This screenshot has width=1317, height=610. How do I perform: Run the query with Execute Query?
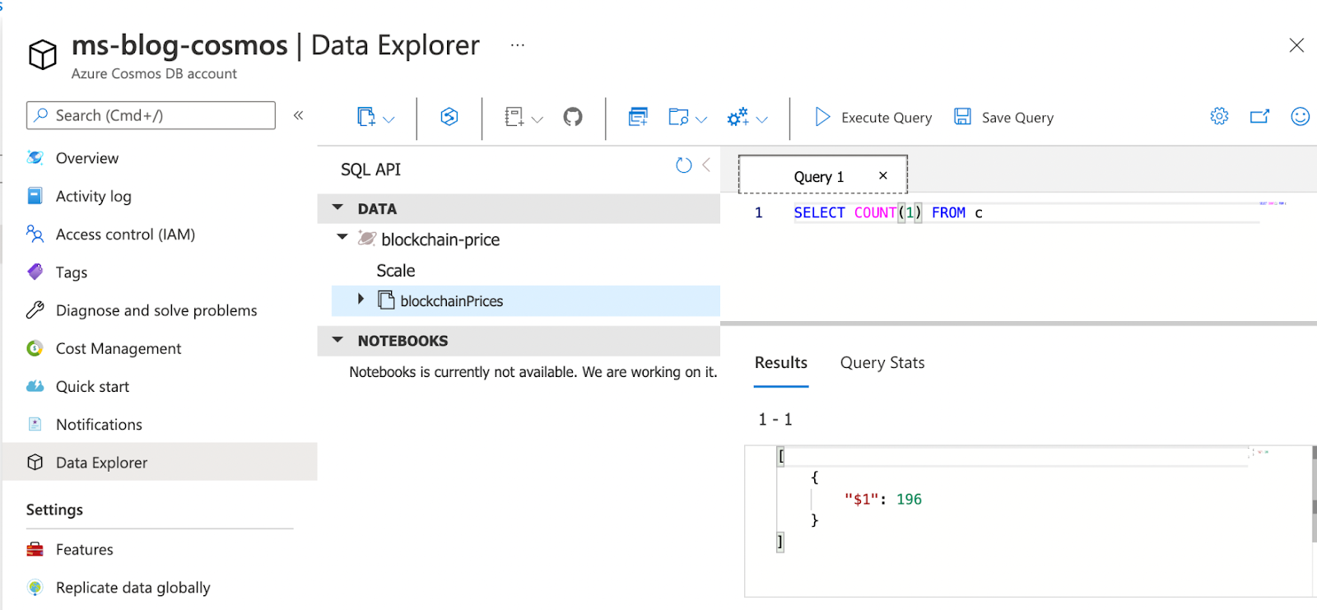tap(873, 118)
